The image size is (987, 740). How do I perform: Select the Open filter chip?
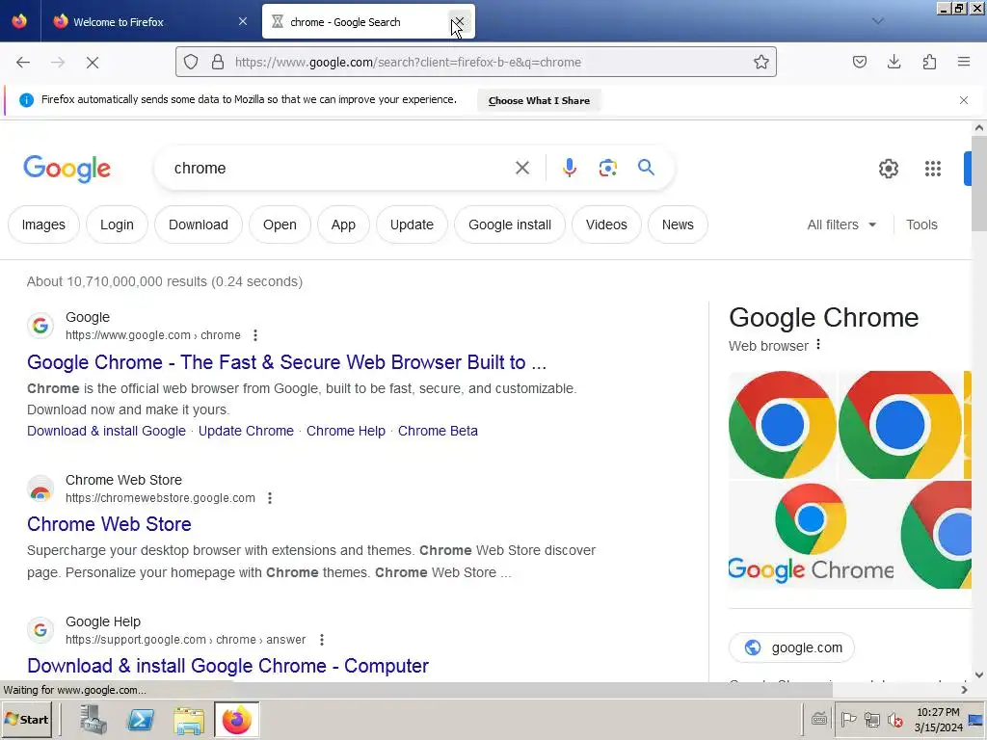(280, 225)
